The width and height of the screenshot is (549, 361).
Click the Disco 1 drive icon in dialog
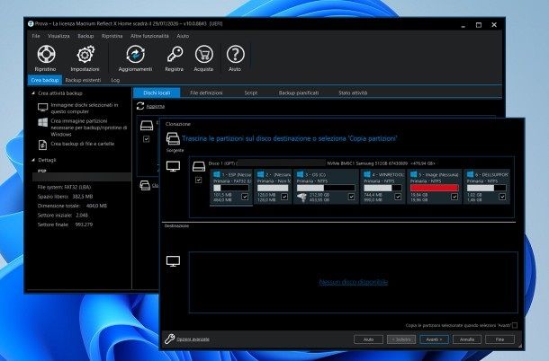199,166
